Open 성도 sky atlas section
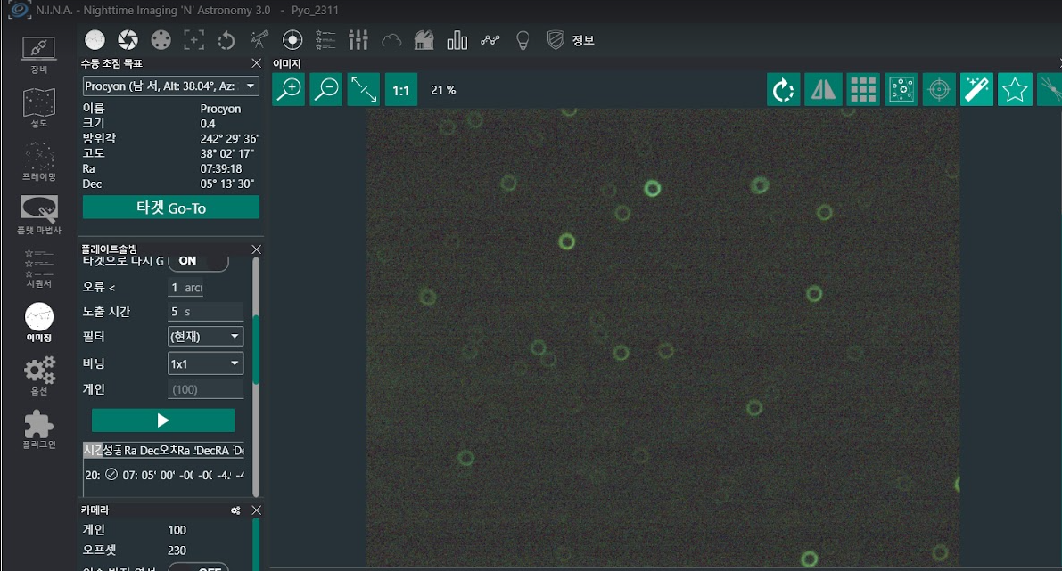The width and height of the screenshot is (1062, 571). click(39, 109)
